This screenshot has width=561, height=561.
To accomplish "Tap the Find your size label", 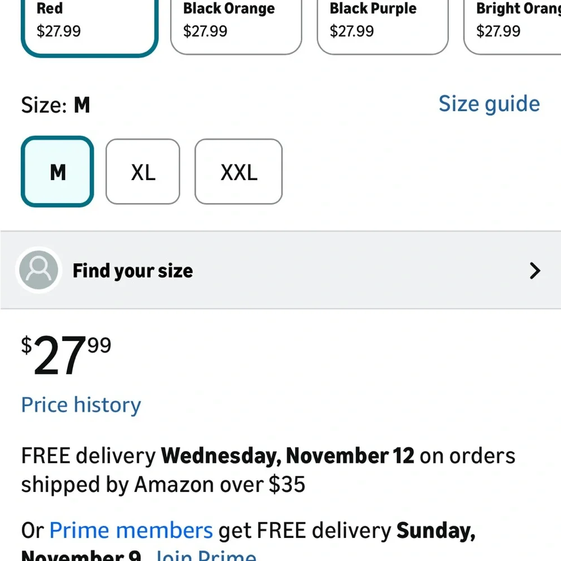I will coord(132,271).
